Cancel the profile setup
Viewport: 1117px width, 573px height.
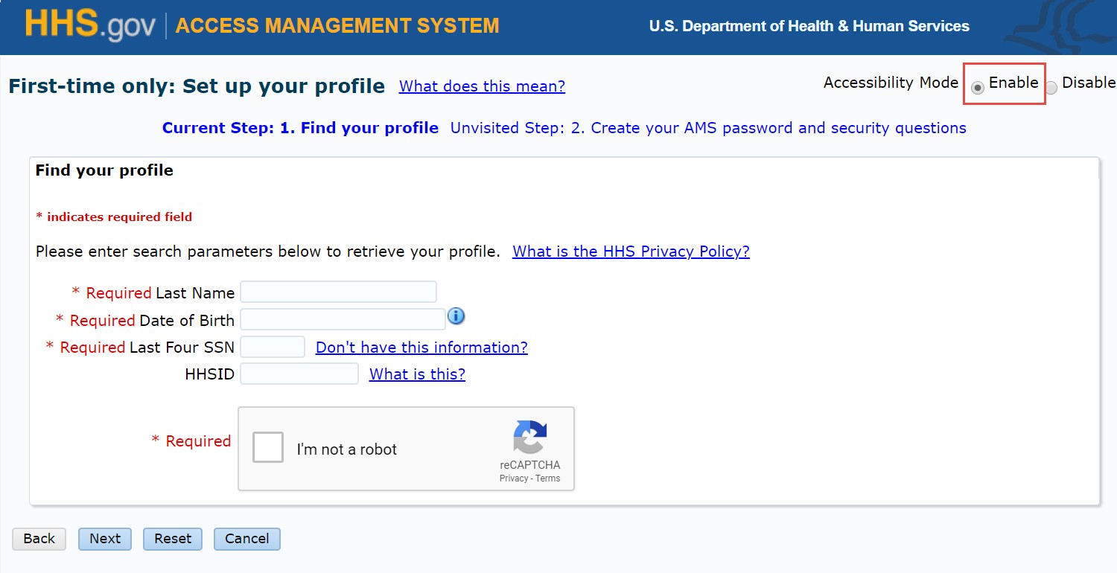[x=246, y=538]
